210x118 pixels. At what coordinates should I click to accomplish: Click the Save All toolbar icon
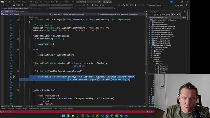coord(19,5)
